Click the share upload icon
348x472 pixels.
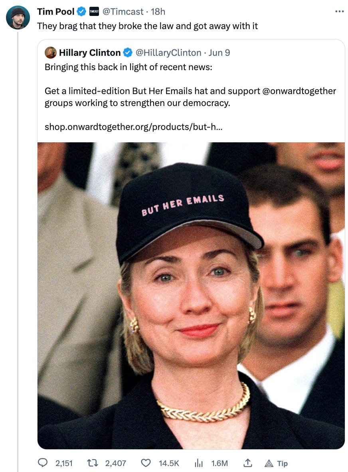click(248, 463)
